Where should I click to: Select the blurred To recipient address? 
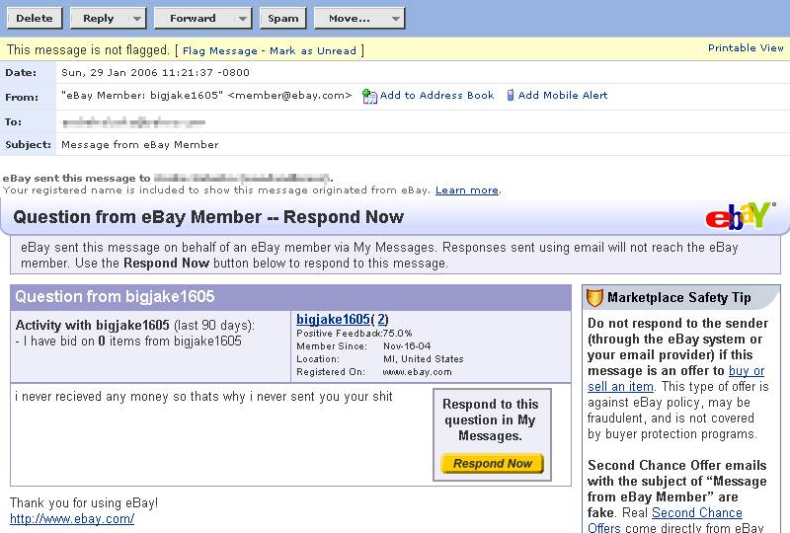tap(133, 122)
